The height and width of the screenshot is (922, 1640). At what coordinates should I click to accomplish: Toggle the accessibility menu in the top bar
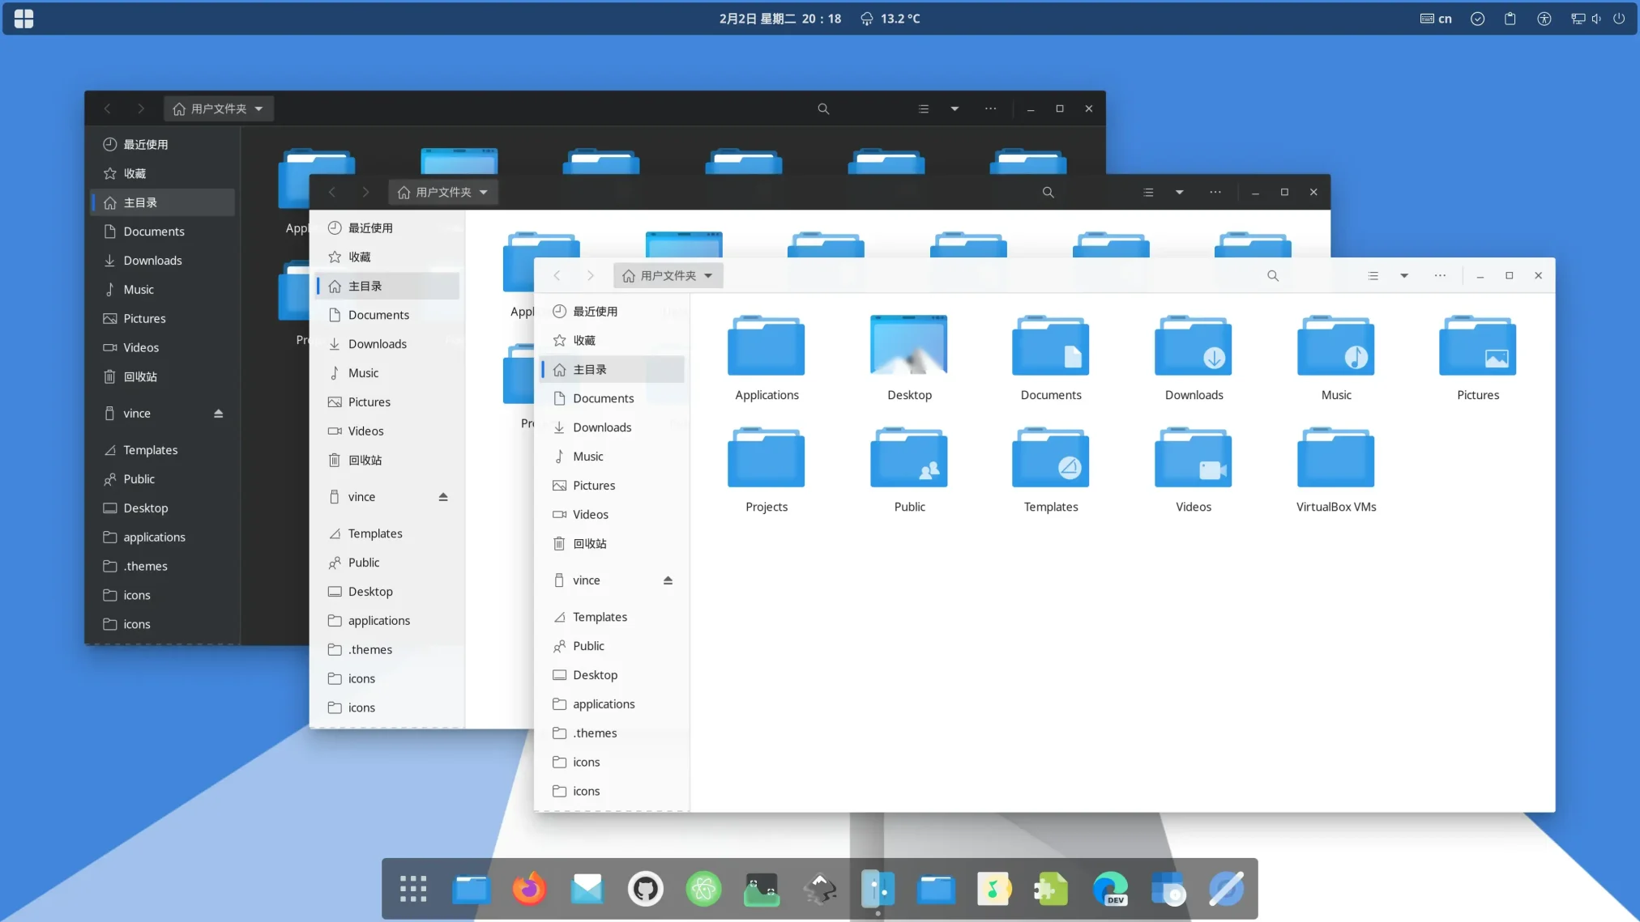point(1544,18)
